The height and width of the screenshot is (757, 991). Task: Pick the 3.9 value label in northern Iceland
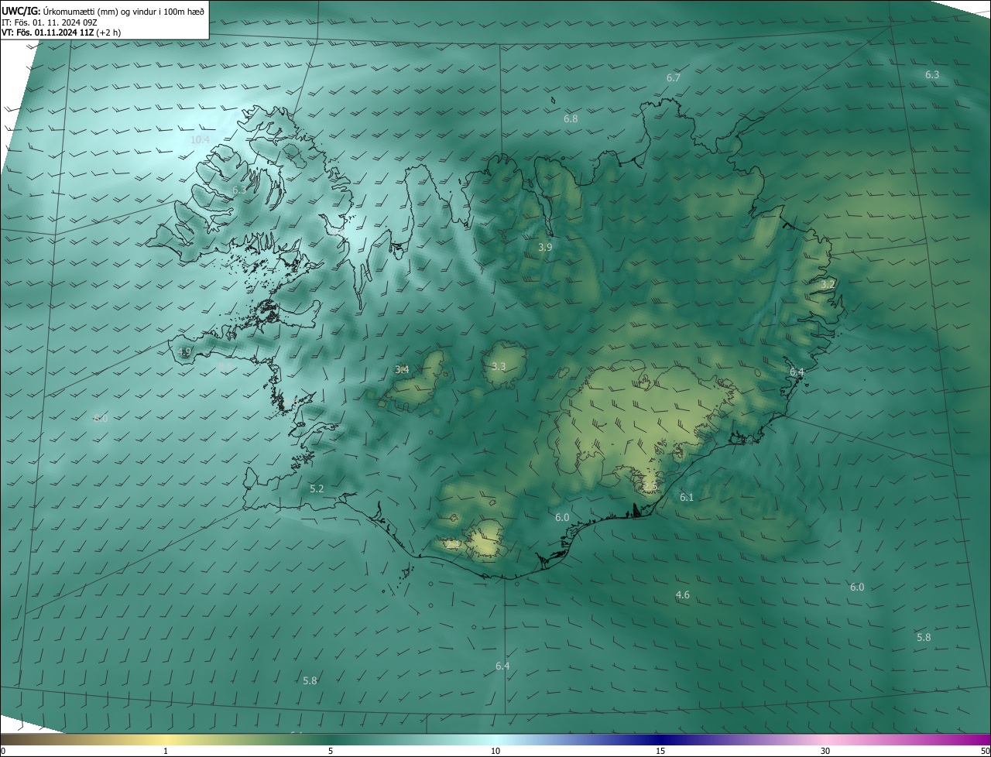[545, 247]
